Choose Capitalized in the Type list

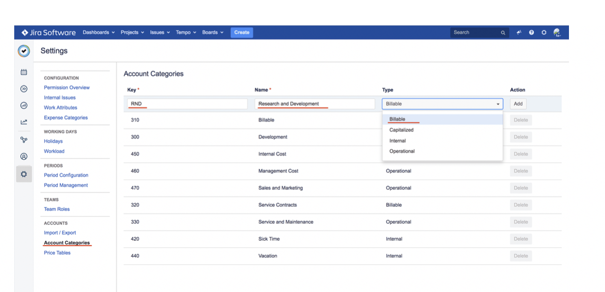point(442,130)
